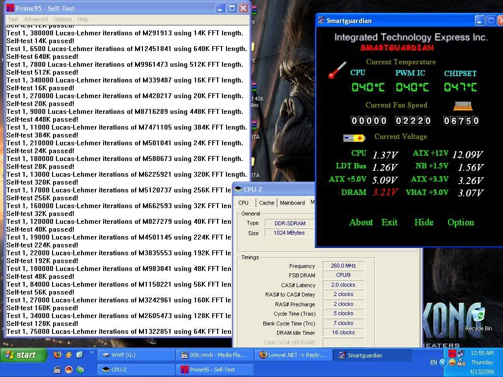The width and height of the screenshot is (503, 377).
Task: Click Option in Smartguardian
Action: 460,222
